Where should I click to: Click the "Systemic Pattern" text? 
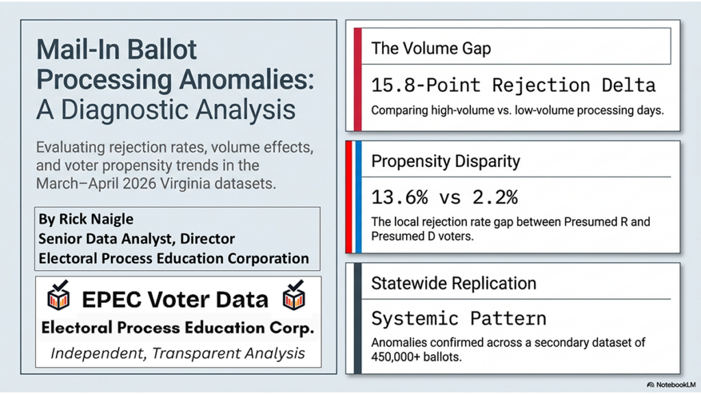(459, 318)
